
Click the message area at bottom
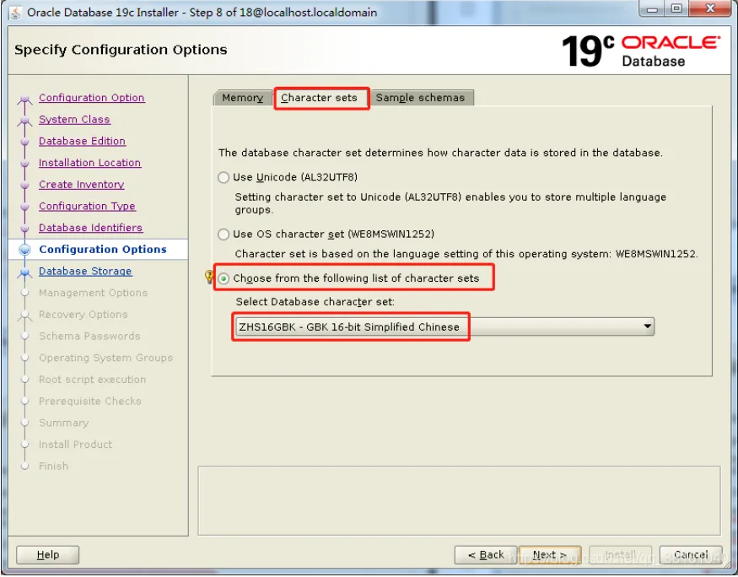pos(459,501)
